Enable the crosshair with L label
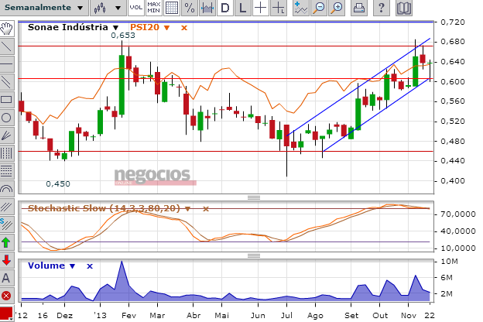Image resolution: width=483 pixels, height=322 pixels. (x=279, y=8)
